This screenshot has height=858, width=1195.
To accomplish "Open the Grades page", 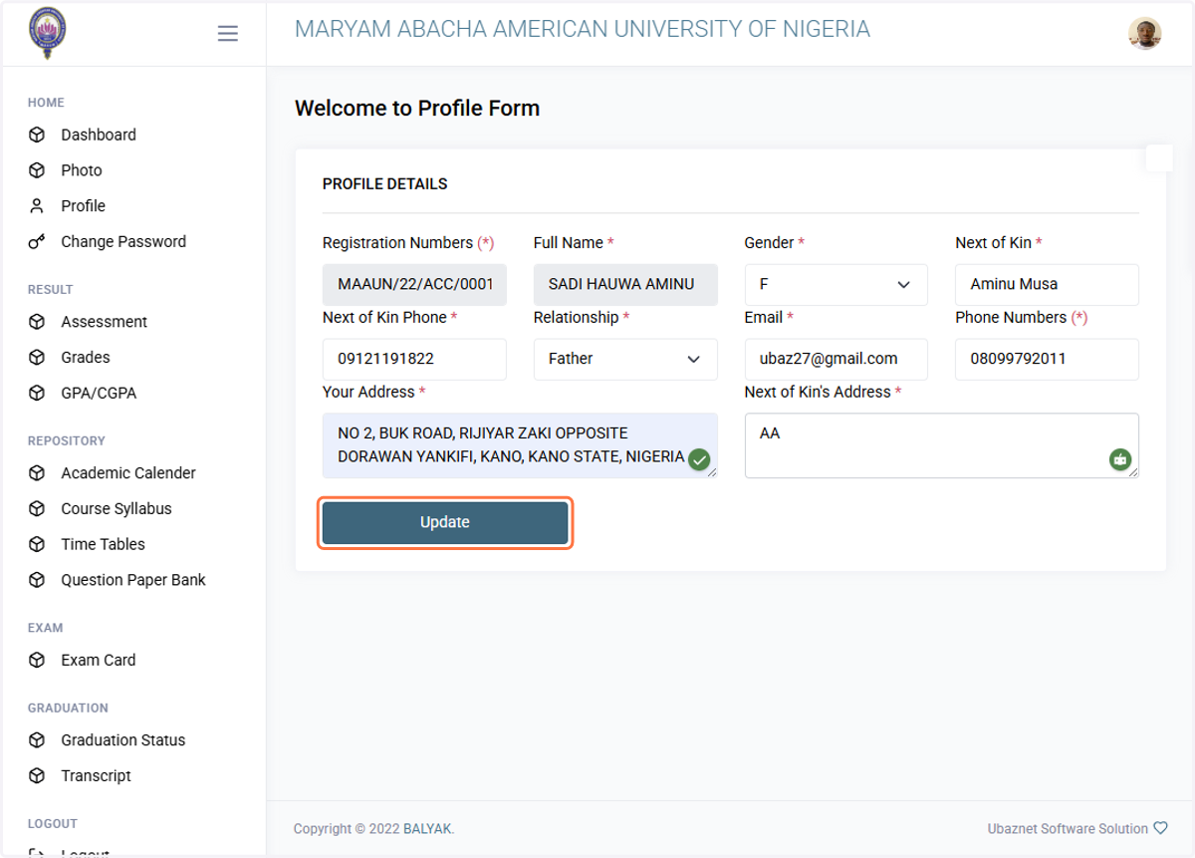I will click(x=86, y=358).
